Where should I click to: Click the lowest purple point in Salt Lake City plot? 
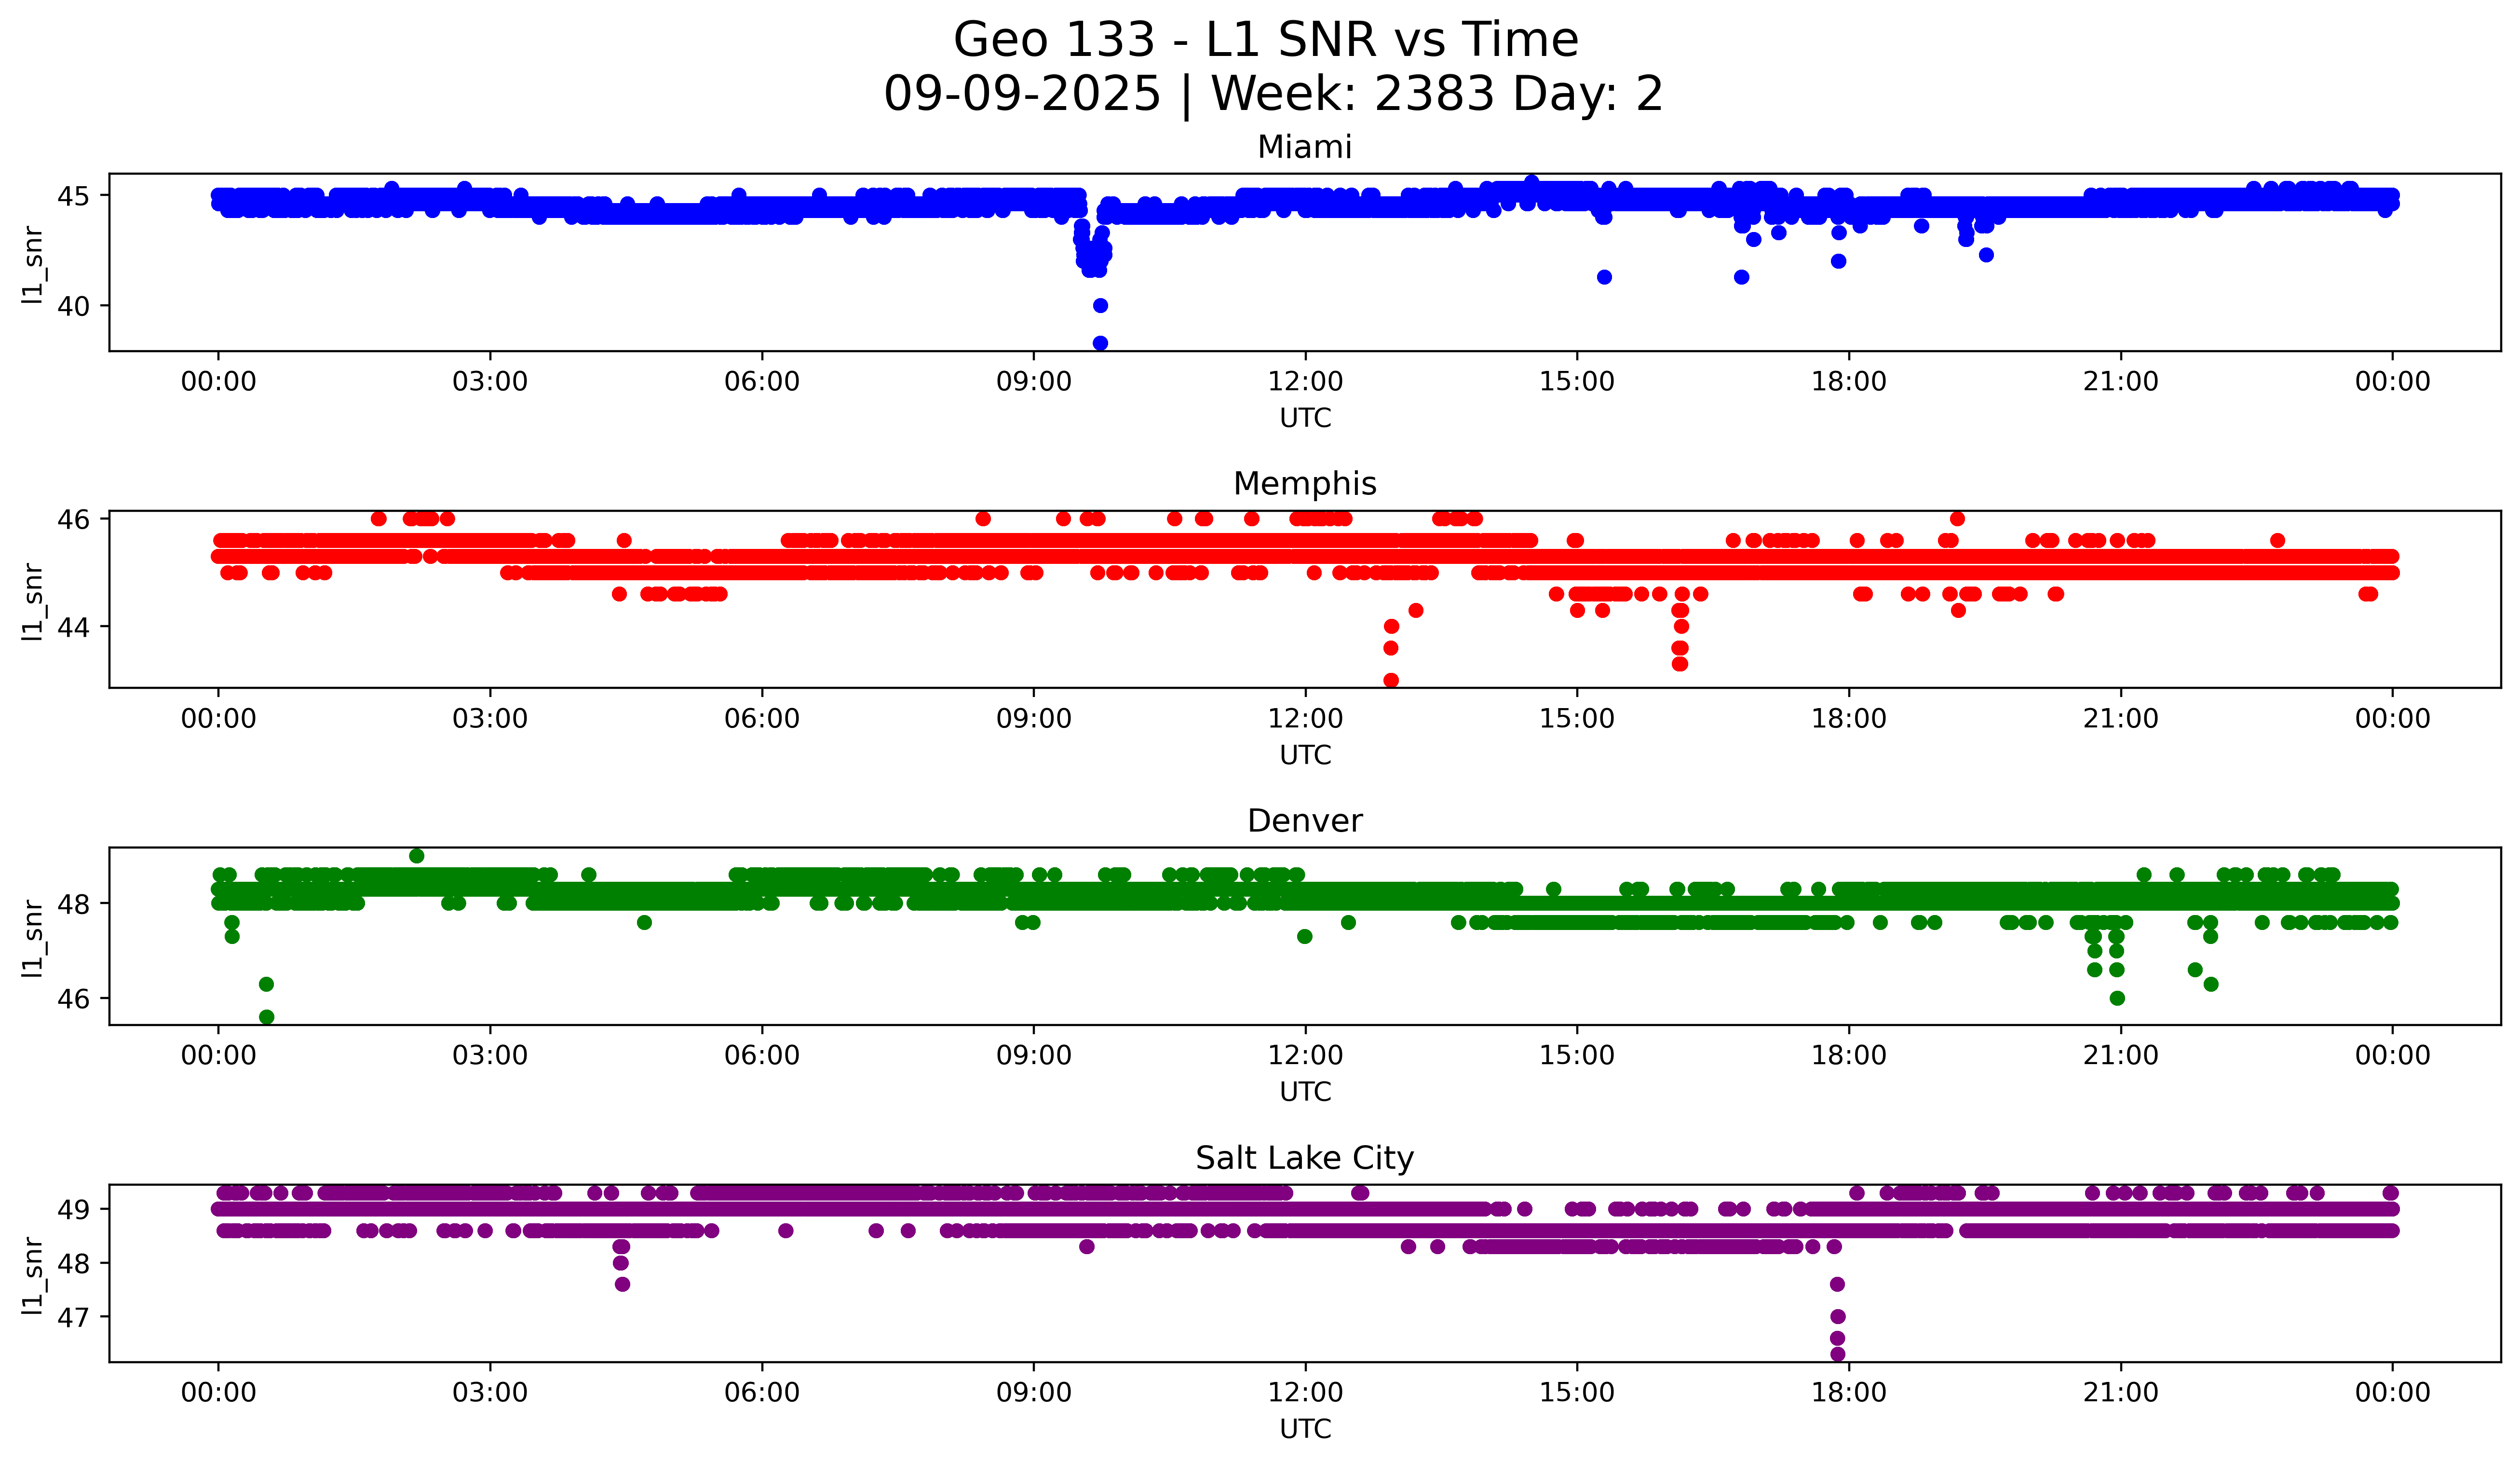click(x=1837, y=1354)
